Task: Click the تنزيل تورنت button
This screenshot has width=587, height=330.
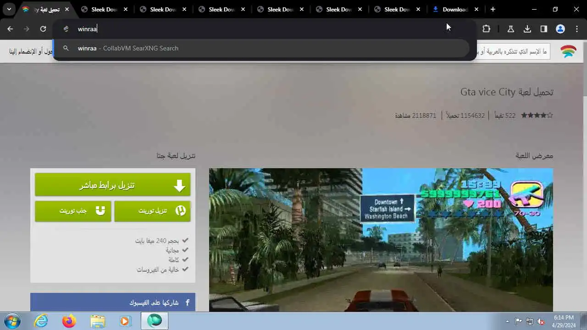Action: [152, 211]
